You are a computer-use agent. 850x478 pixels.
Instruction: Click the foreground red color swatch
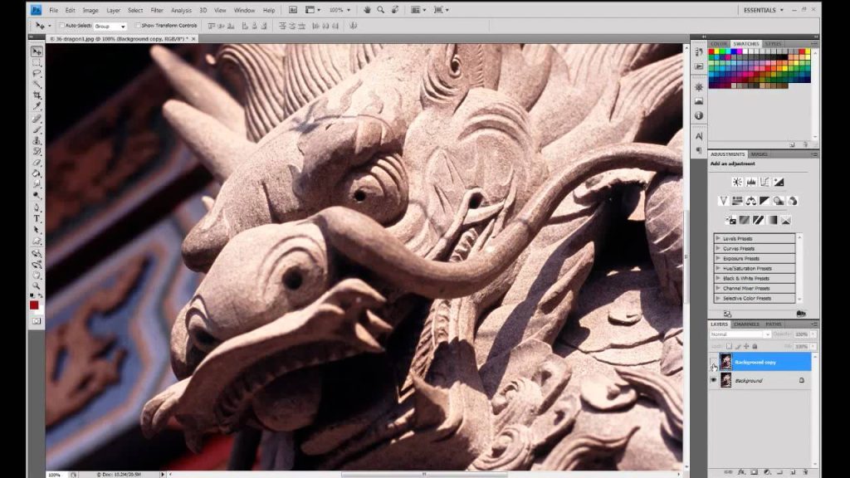point(34,305)
